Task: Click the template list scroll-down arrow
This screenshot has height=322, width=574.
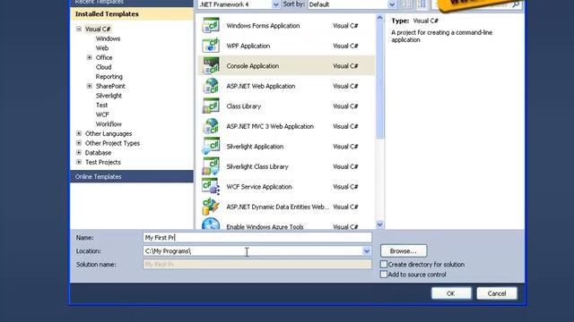Action: [379, 225]
